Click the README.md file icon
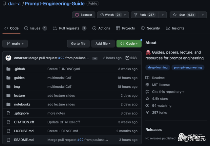 point(9,140)
